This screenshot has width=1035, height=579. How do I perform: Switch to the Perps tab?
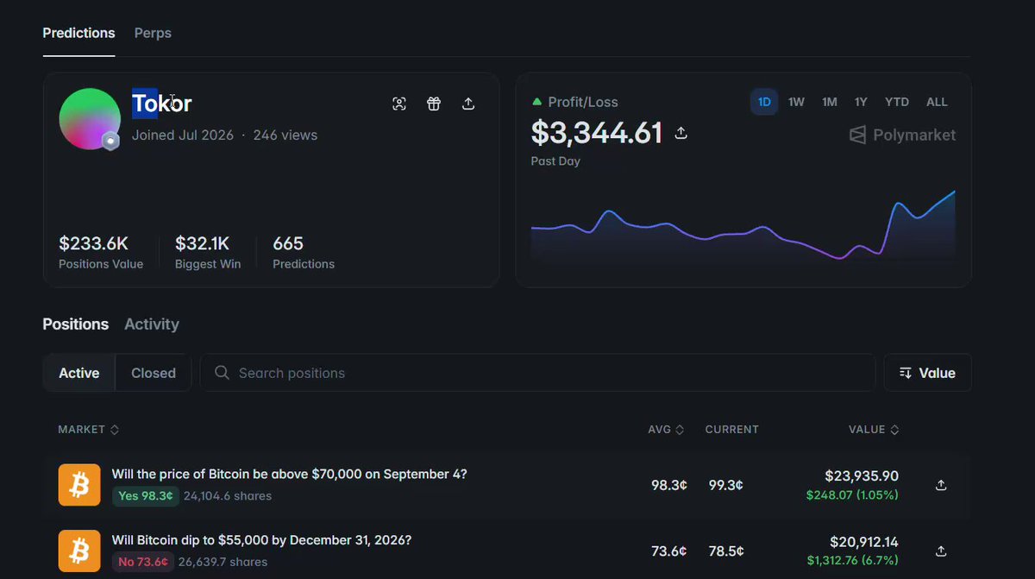click(153, 33)
